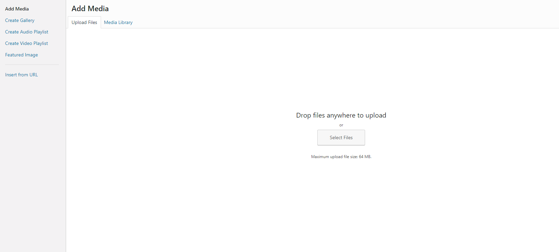
Task: Click the sidebar separator above Insert from URL
Action: 32,65
